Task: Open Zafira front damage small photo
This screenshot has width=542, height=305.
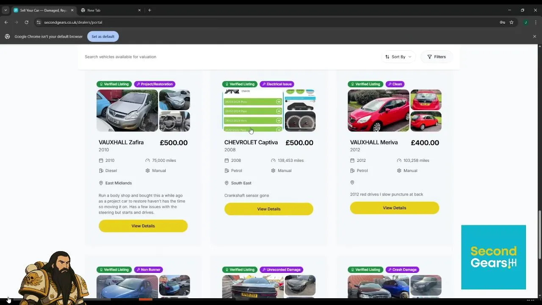Action: [174, 100]
